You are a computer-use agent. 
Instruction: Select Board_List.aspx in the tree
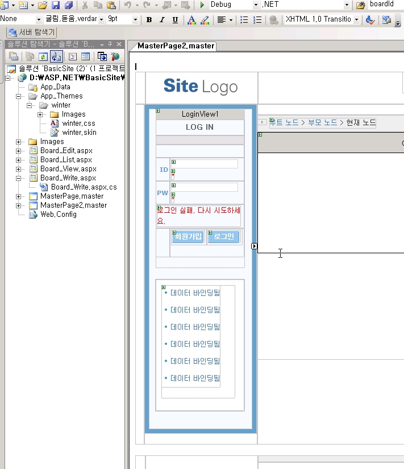[x=66, y=160]
